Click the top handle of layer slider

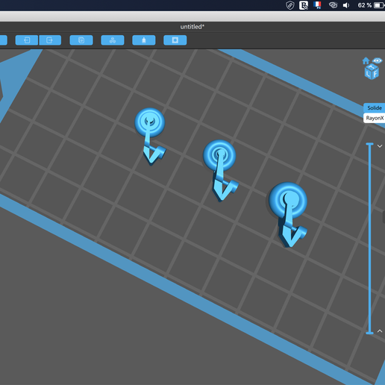point(370,144)
